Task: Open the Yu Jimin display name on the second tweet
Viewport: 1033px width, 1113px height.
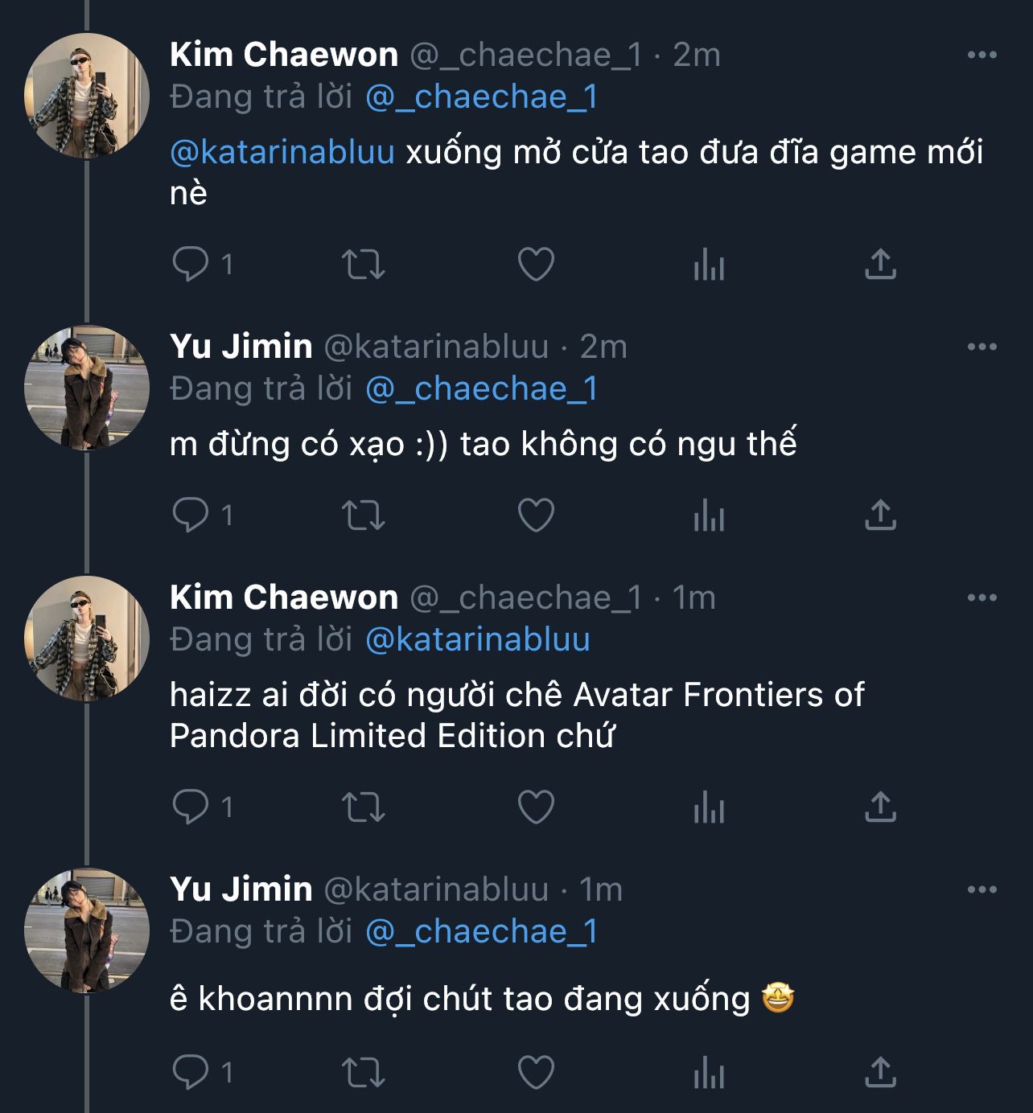Action: pos(241,347)
